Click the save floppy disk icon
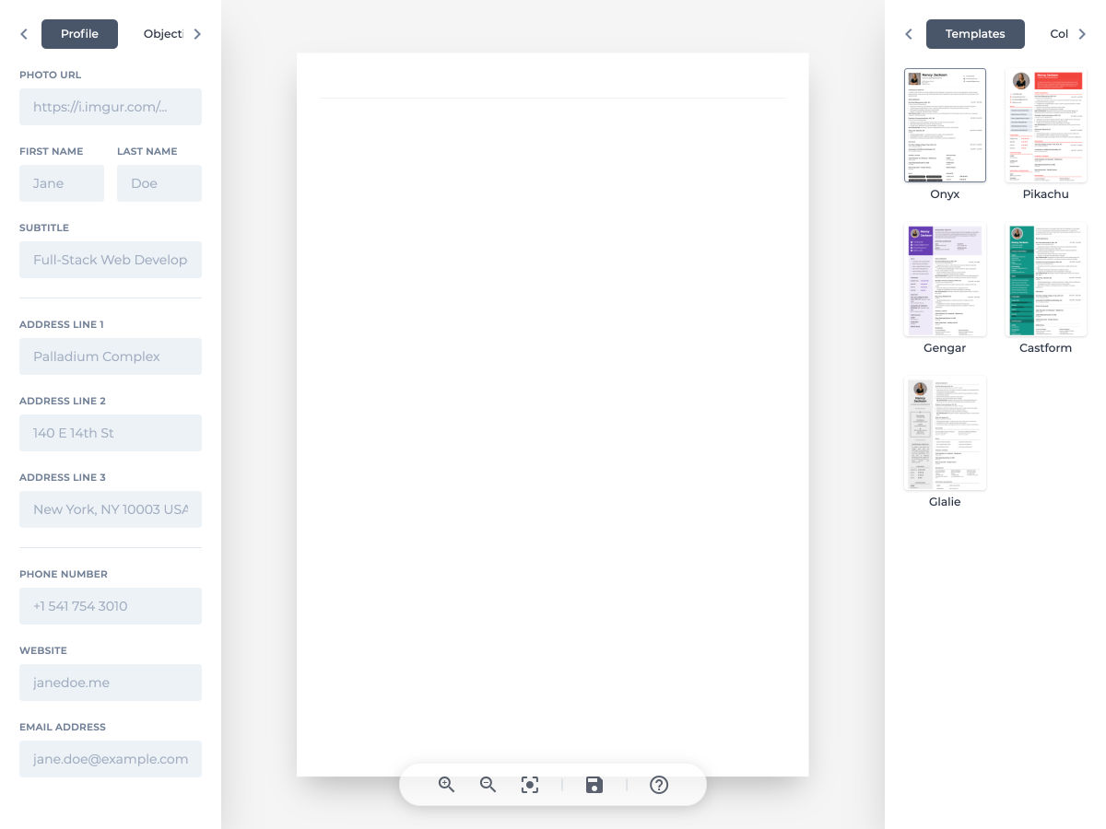Image resolution: width=1106 pixels, height=829 pixels. point(594,785)
